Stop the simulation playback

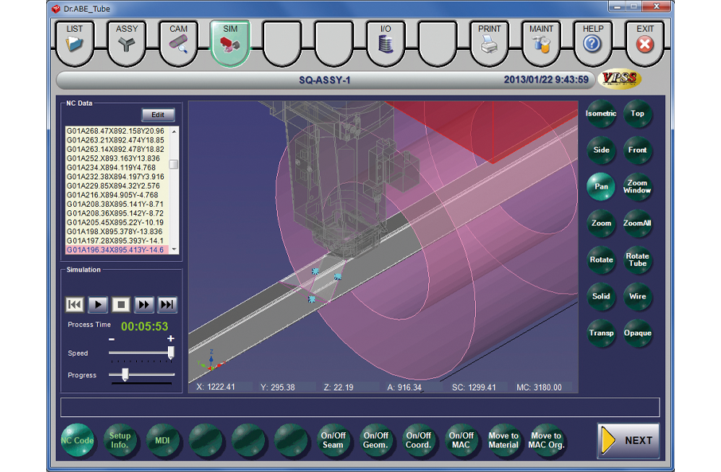[x=120, y=305]
